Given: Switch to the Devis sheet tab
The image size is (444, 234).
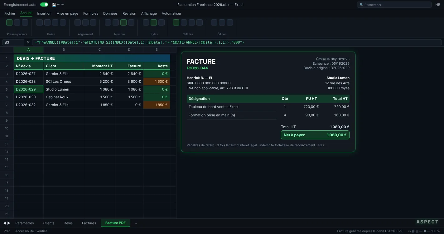Looking at the screenshot, I should click(x=68, y=223).
